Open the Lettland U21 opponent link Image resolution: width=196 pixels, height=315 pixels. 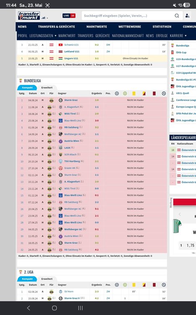72,52
